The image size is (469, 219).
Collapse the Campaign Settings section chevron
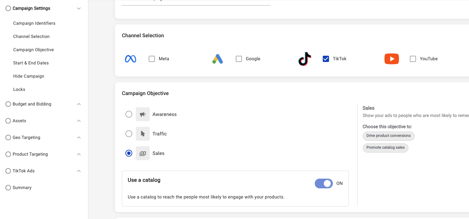[x=79, y=8]
